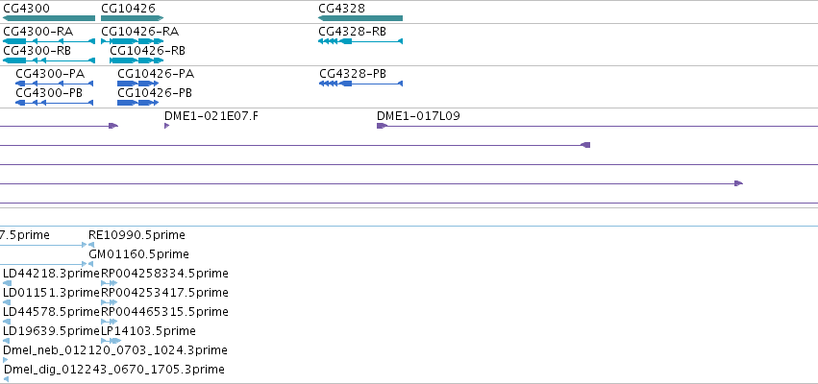Click the LP14103.5prime EST arrows
Screen dimensions: 818x384
click(x=111, y=340)
